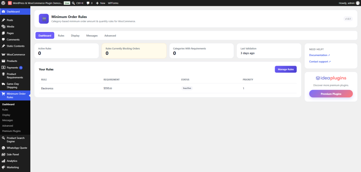This screenshot has height=172, width=361.
Task: Switch to the Display tab
Action: tap(75, 36)
